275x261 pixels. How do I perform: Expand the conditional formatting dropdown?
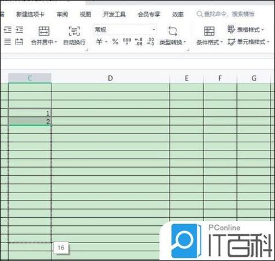(x=221, y=42)
